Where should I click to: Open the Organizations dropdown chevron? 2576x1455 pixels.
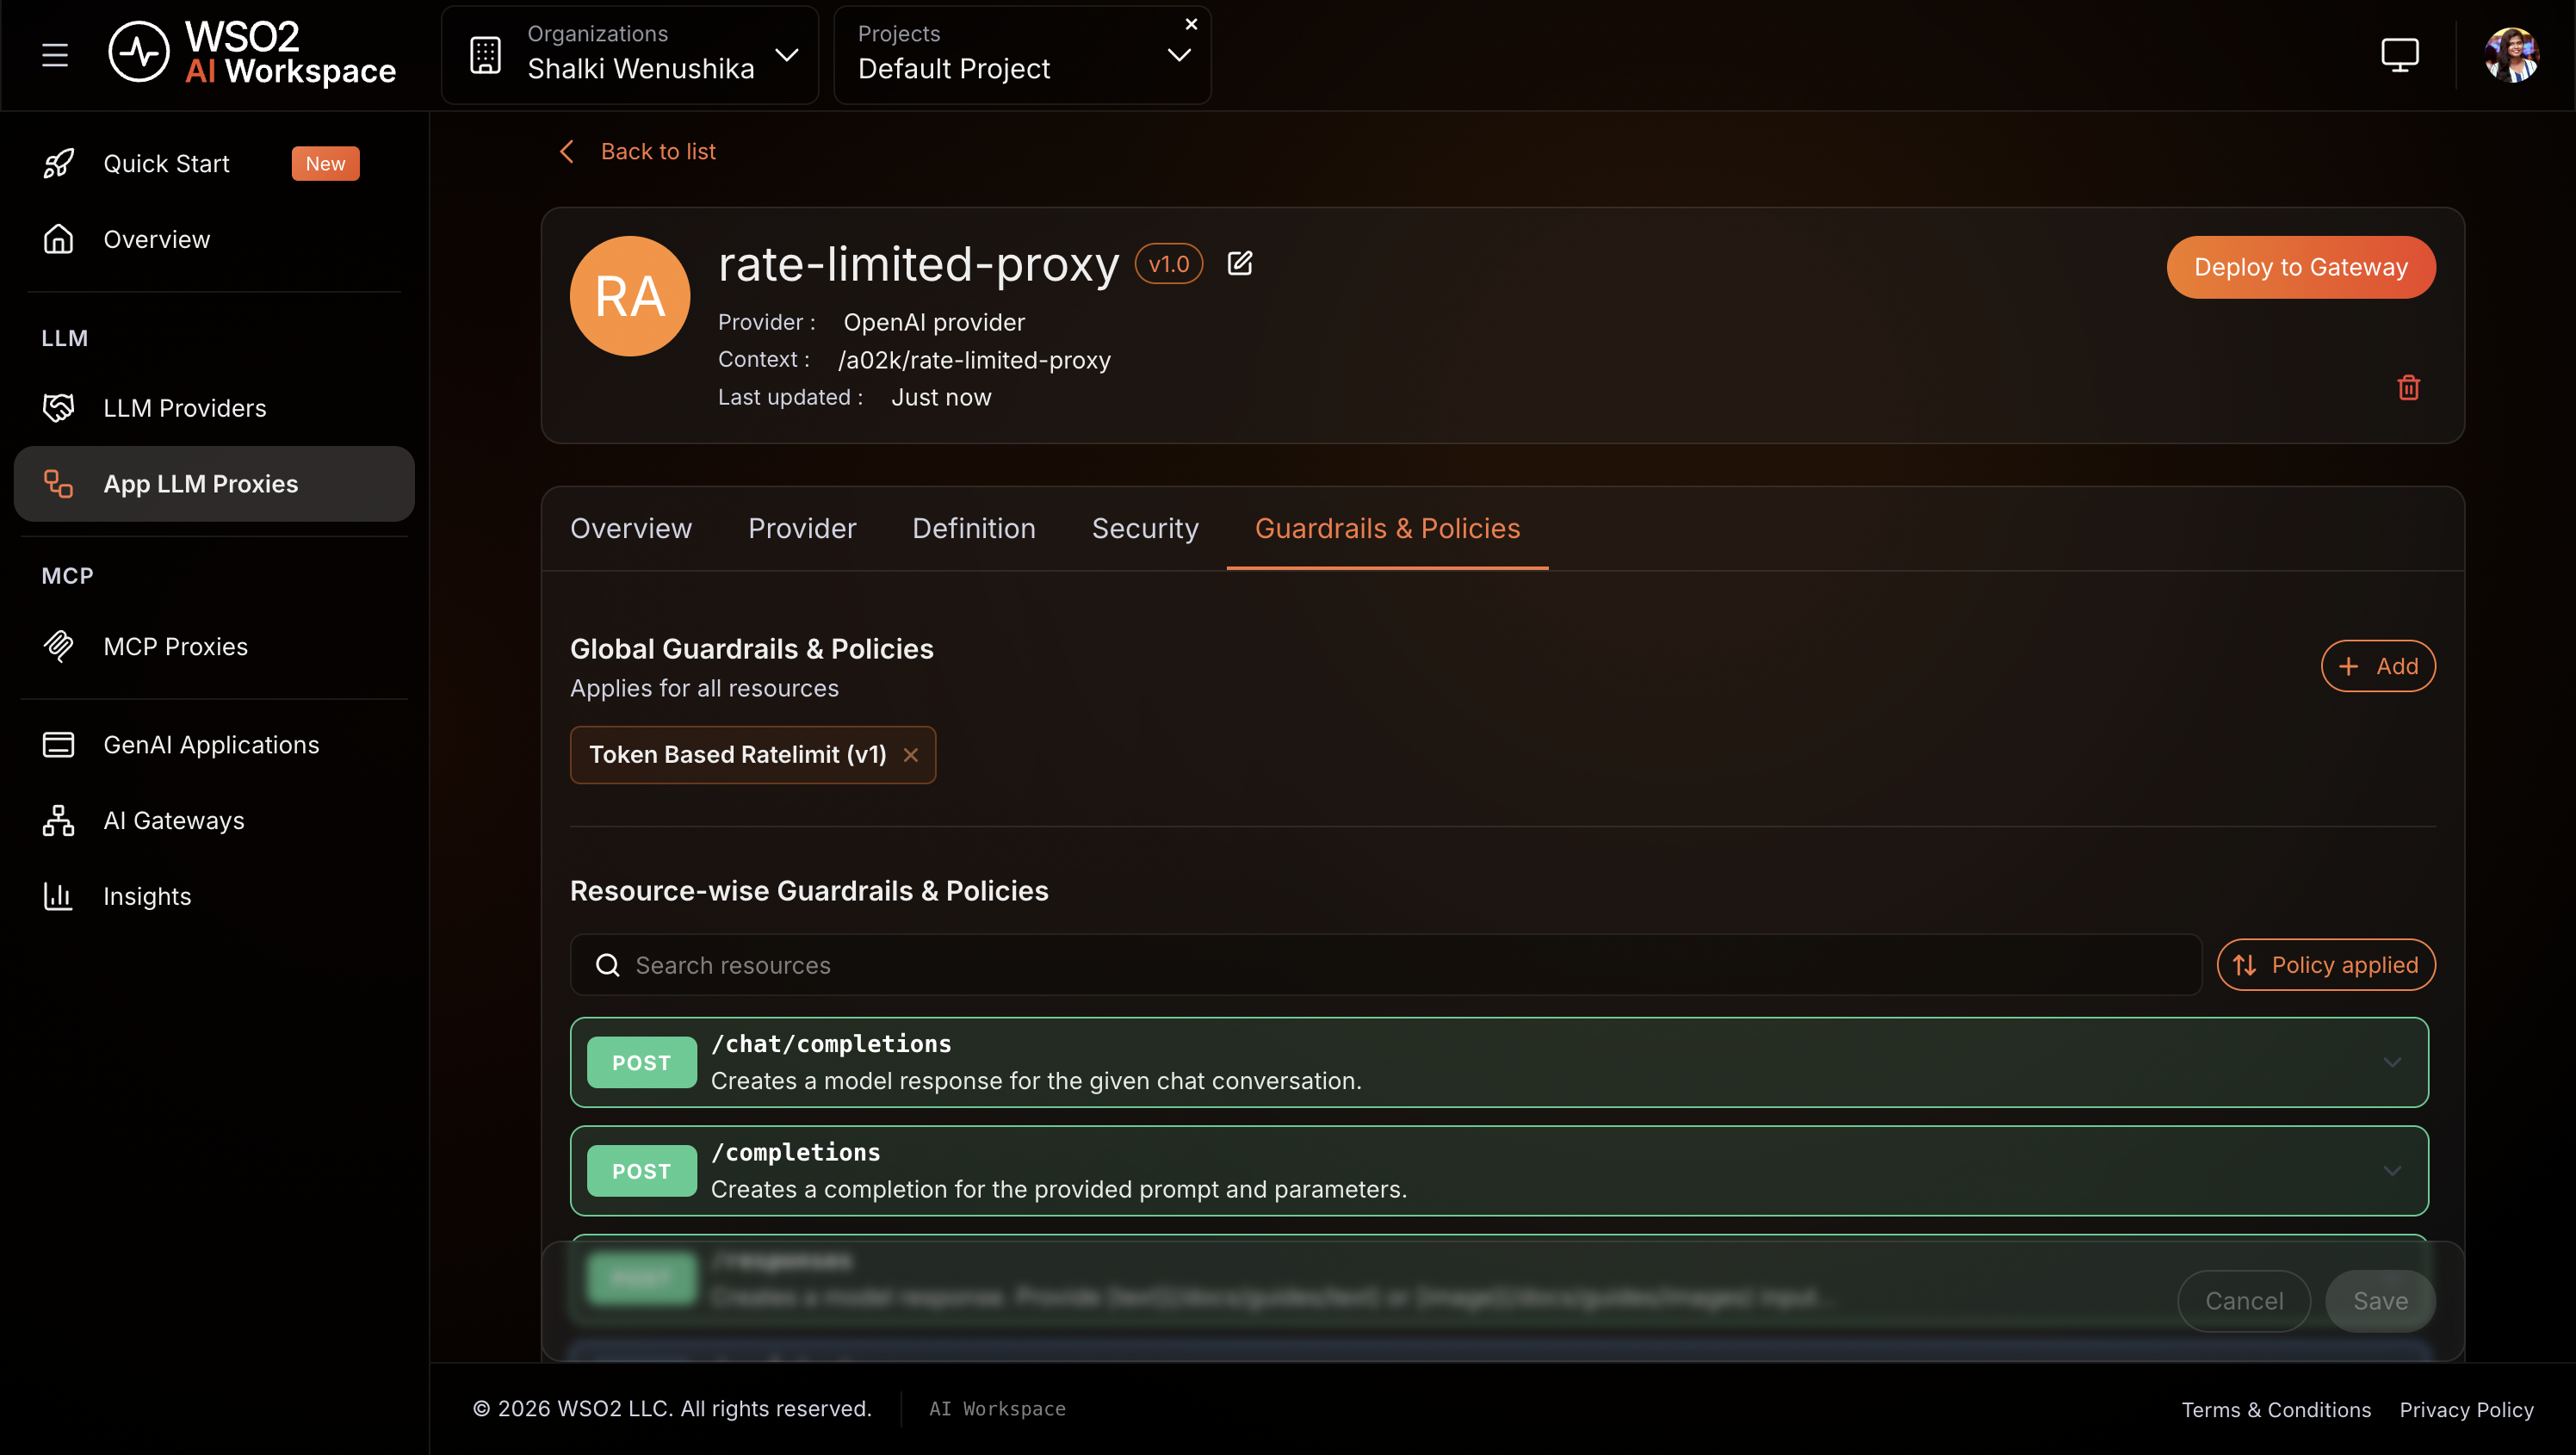pos(787,54)
